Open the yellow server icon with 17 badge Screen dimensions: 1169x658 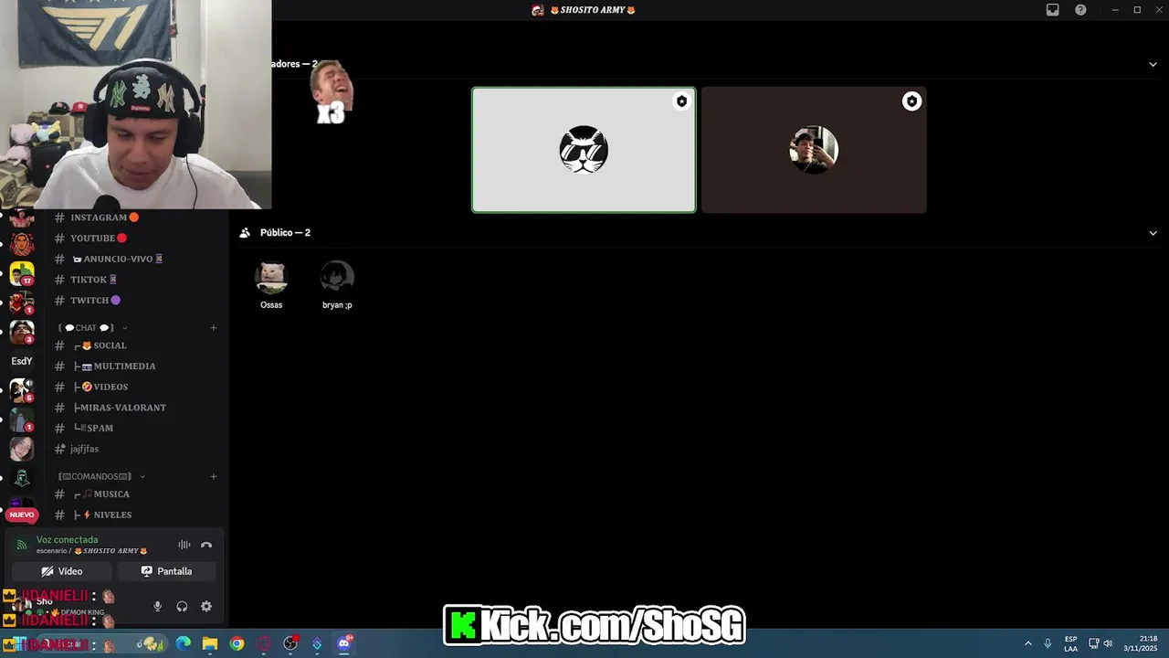22,274
